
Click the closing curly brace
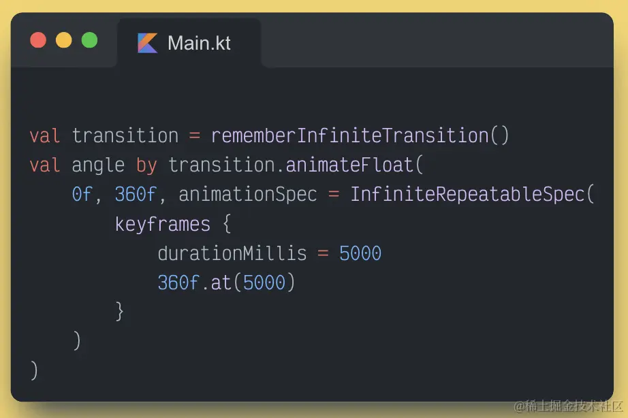tap(119, 312)
